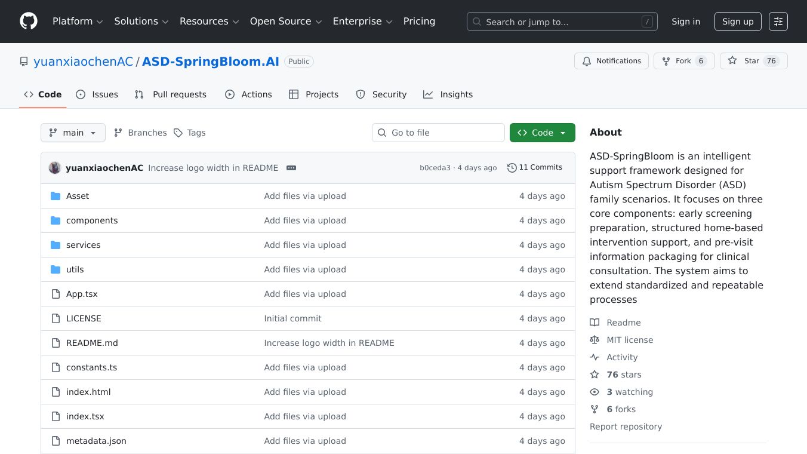Click the commit author avatar thumbnail
Viewport: 807px width, 454px height.
click(55, 168)
